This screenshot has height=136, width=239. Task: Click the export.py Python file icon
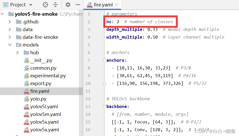click(27, 84)
